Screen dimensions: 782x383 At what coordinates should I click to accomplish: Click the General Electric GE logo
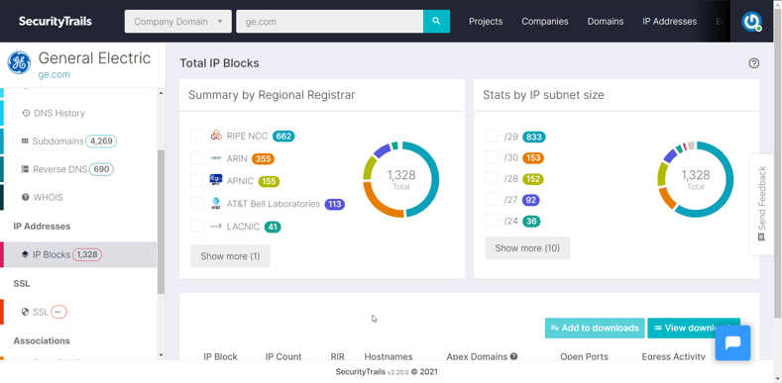[x=19, y=62]
